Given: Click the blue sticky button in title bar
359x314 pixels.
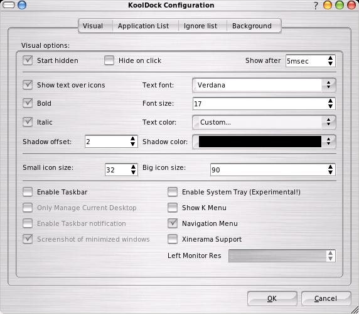Looking at the screenshot, I should coord(22,5).
